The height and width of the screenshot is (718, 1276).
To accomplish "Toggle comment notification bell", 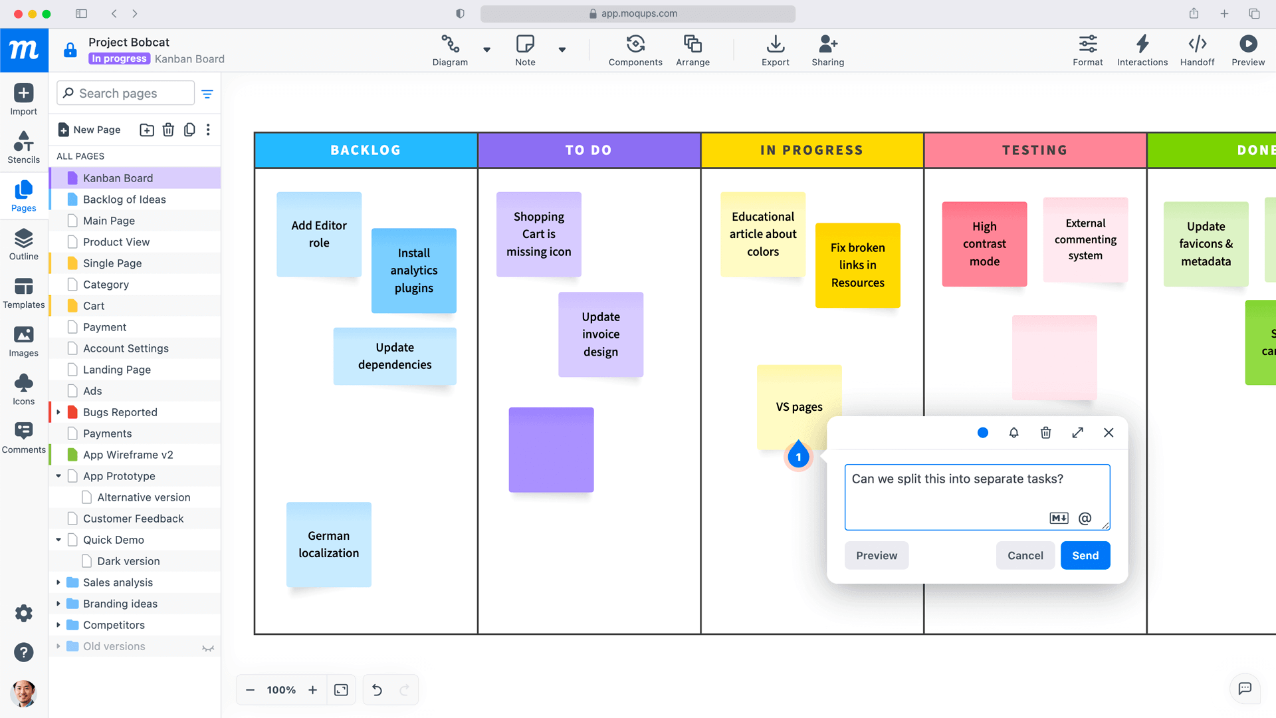I will tap(1013, 433).
